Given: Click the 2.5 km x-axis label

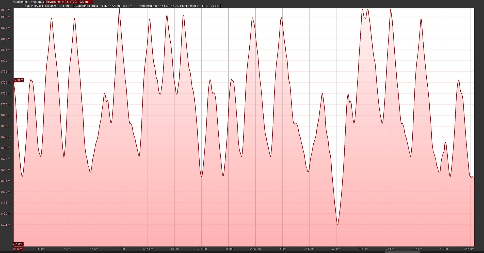Looking at the screenshot, I should tap(40, 249).
